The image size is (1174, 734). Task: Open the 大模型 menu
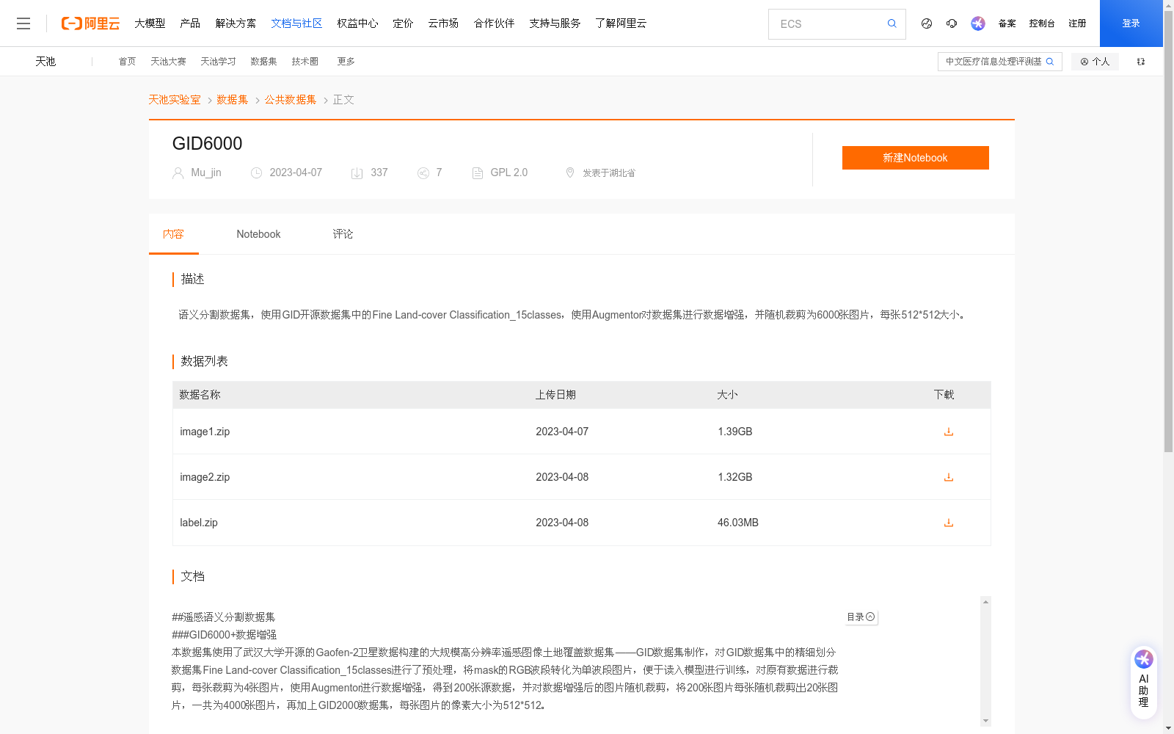point(150,23)
